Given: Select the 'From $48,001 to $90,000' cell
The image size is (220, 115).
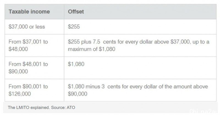Looking at the screenshot, I should 34,68.
